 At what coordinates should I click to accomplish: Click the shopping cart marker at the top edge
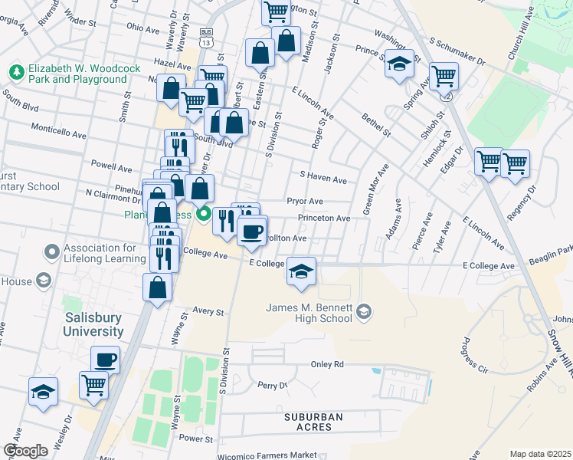[x=277, y=12]
